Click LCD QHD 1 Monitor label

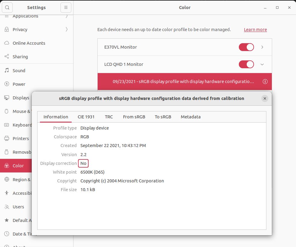(x=124, y=64)
